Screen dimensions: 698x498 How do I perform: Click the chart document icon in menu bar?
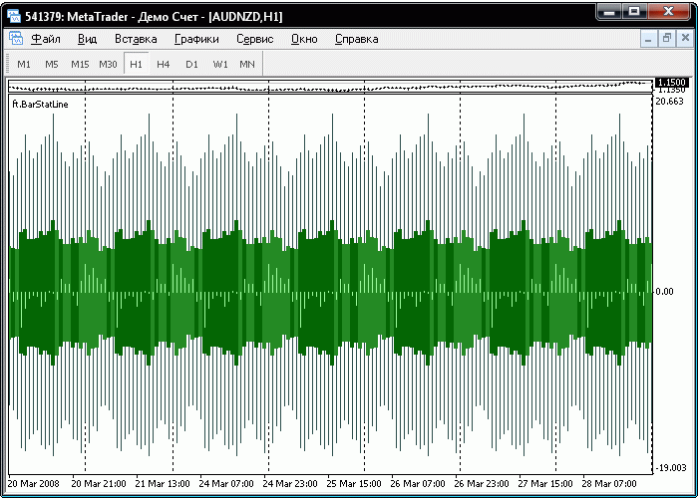[x=16, y=39]
